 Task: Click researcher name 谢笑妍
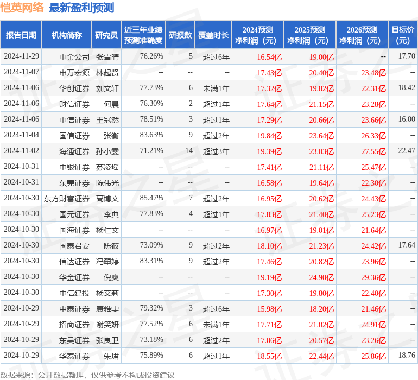point(107,324)
